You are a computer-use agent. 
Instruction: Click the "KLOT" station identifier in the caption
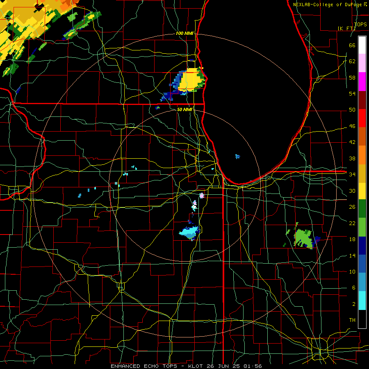point(196,366)
